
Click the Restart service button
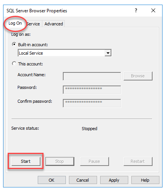pos(138,161)
